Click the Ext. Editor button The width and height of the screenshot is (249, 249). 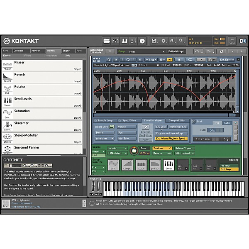pyautogui.click(x=227, y=60)
